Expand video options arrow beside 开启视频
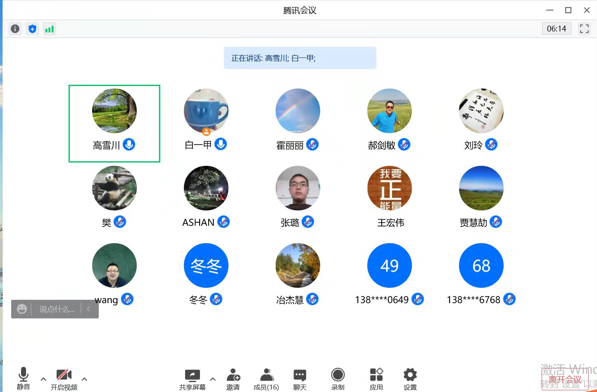The height and width of the screenshot is (392, 597). click(84, 379)
